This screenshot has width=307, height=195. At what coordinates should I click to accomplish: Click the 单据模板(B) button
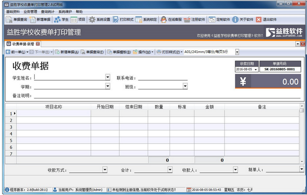pyautogui.click(x=119, y=52)
